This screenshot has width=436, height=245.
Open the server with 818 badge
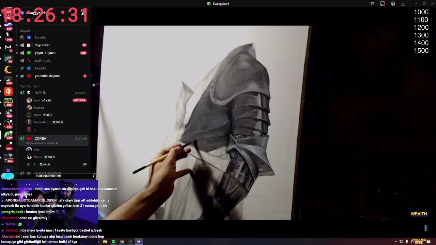pyautogui.click(x=8, y=102)
